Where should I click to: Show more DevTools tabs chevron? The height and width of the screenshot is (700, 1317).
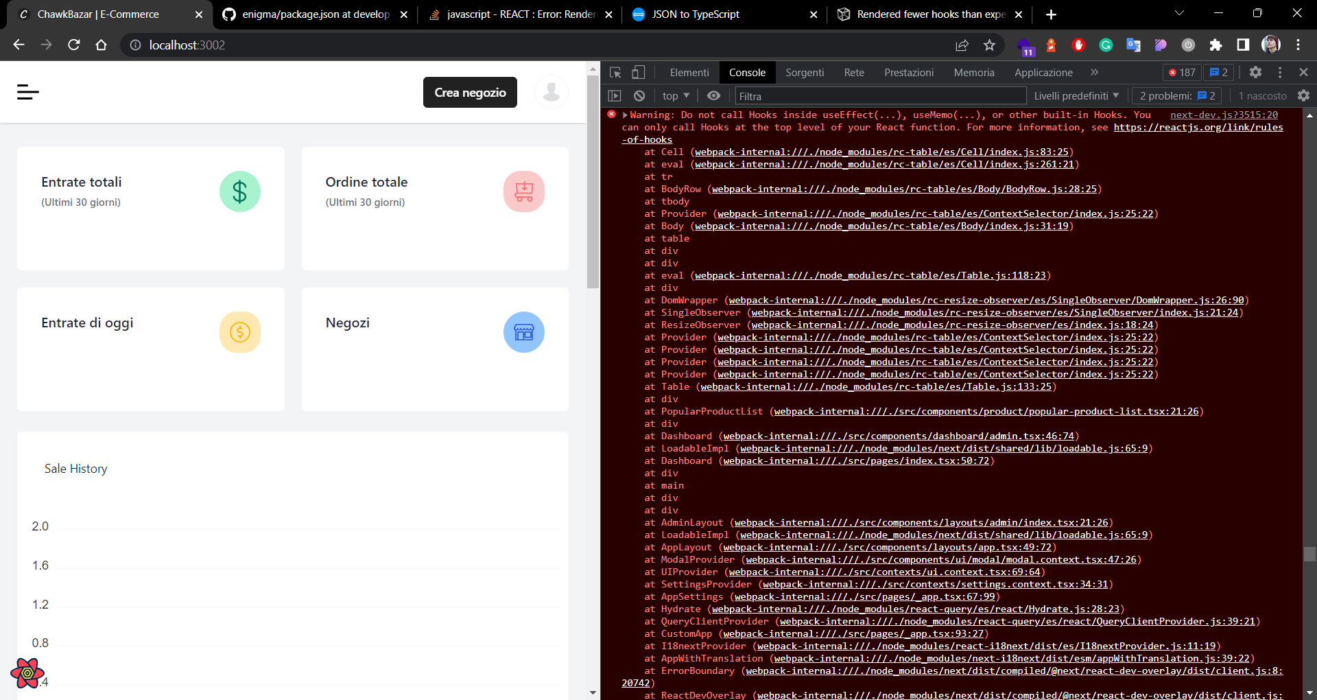point(1094,72)
